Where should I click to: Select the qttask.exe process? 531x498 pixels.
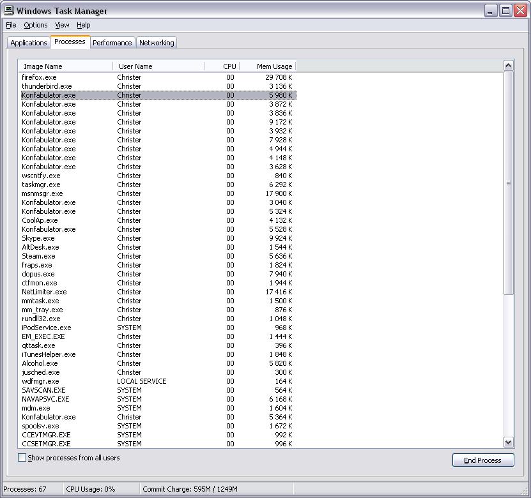(x=158, y=345)
